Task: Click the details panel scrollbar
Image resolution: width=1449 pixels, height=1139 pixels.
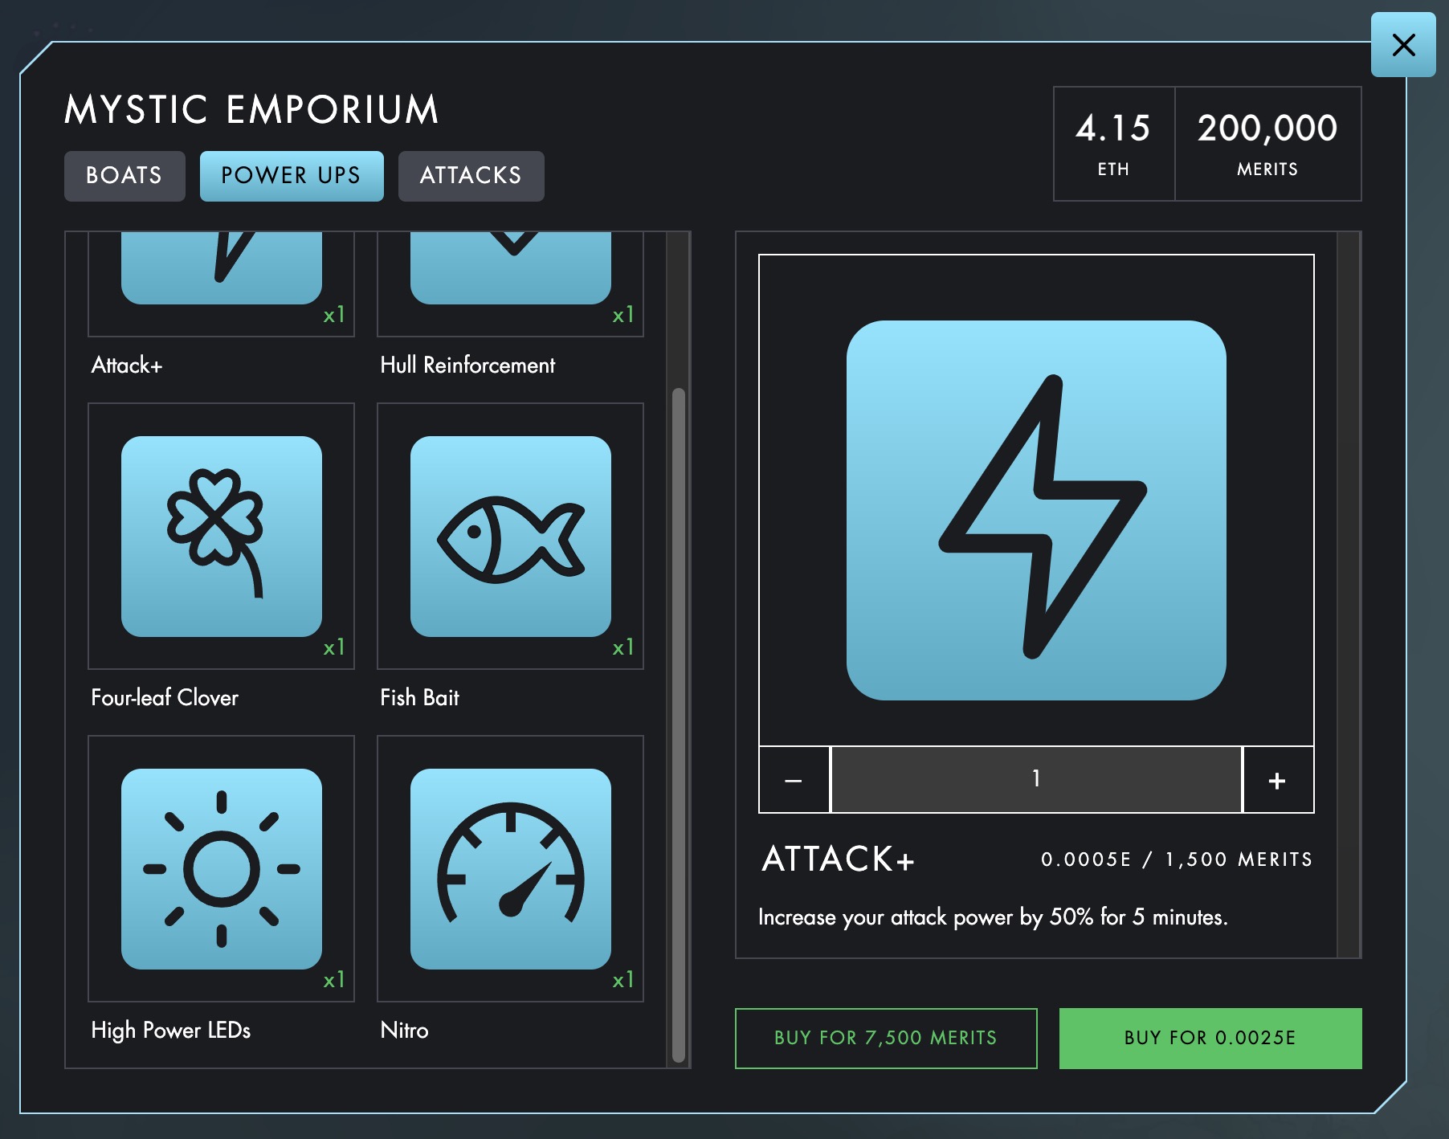Action: [1348, 594]
